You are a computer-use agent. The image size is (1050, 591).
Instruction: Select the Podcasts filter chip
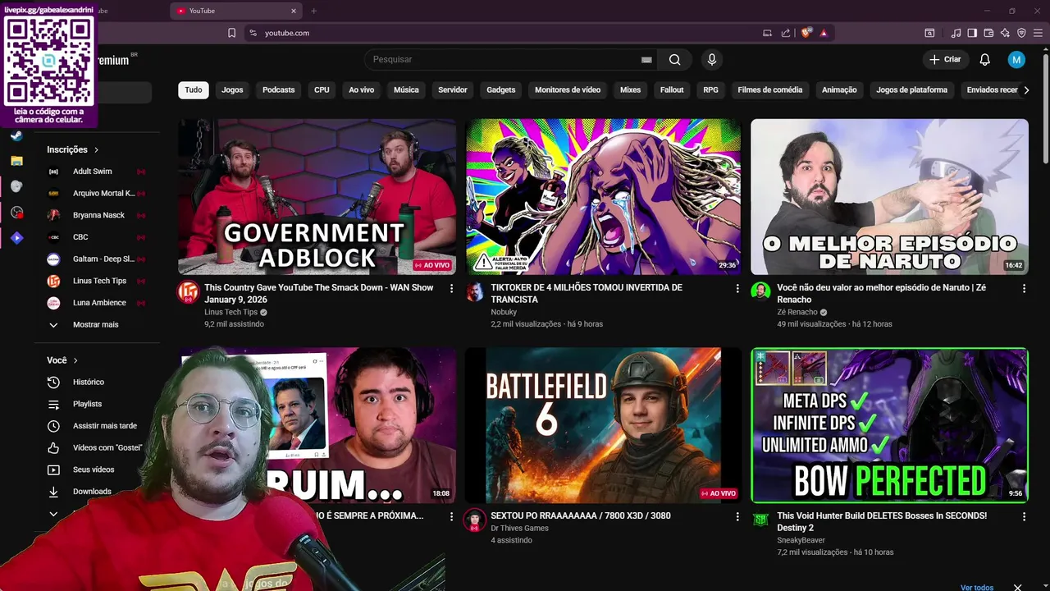pos(278,90)
